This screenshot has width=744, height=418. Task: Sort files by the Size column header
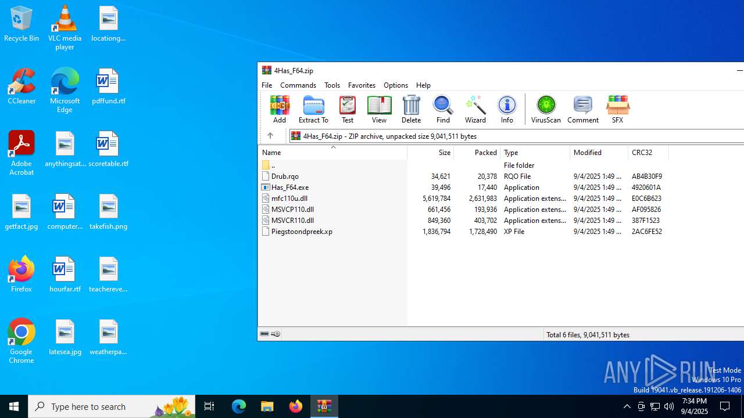(x=431, y=153)
